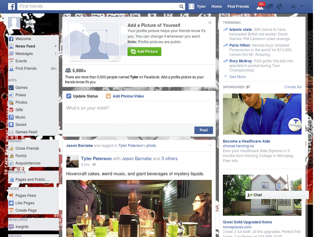This screenshot has width=317, height=237.
Task: Click the Games app icon
Action: pyautogui.click(x=11, y=88)
